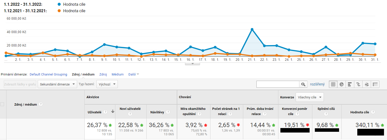This screenshot has height=140, width=387.
Task: Switch to data table view icon
Action: pyautogui.click(x=333, y=84)
